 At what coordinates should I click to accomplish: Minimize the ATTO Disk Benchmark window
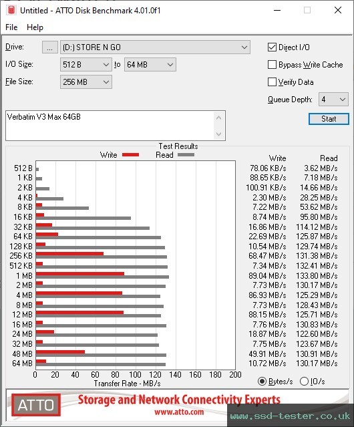(277, 10)
